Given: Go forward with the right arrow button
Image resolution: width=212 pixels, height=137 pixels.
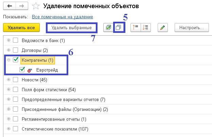Looking at the screenshot, I should coord(22,6).
